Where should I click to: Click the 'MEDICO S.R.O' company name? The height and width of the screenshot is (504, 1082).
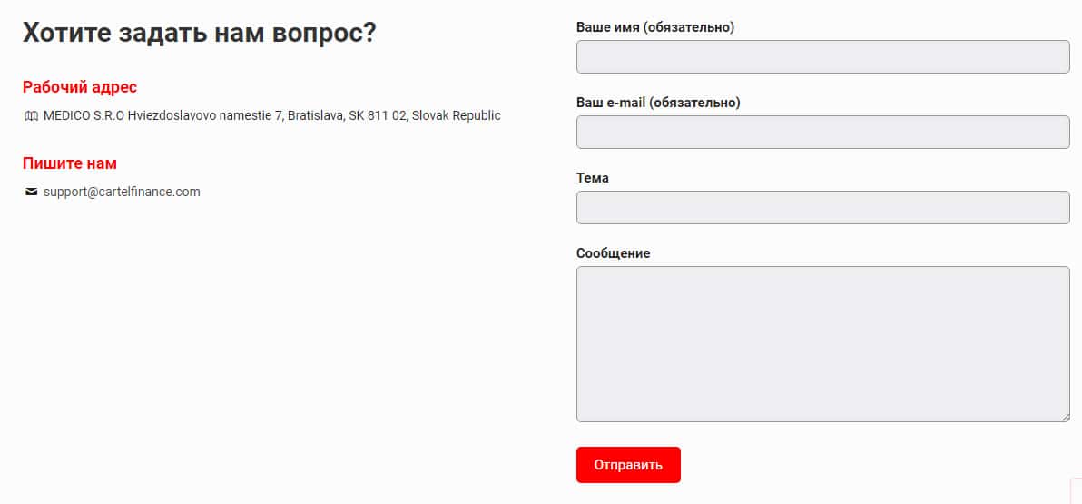pyautogui.click(x=84, y=116)
